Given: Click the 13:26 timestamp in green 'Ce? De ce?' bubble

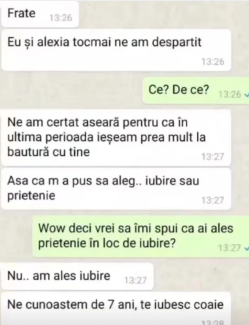Looking at the screenshot, I should (x=230, y=95).
